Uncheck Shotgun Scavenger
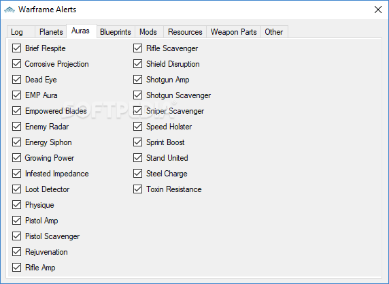 click(x=137, y=95)
